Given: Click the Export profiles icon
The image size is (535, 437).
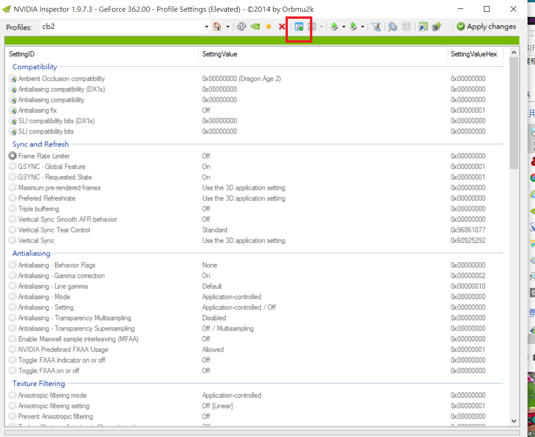Looking at the screenshot, I should pyautogui.click(x=334, y=27).
